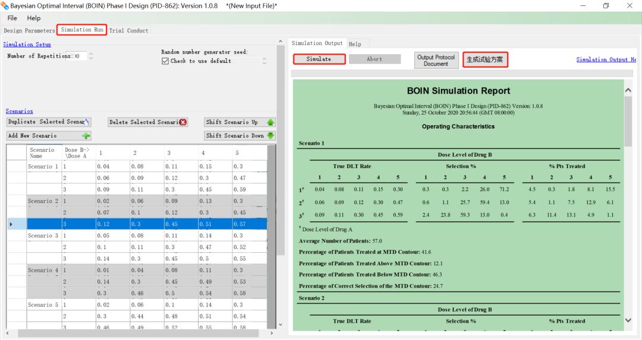Select the Scenario 4 name cell
Viewport: 642px width, 340px height.
[x=44, y=270]
